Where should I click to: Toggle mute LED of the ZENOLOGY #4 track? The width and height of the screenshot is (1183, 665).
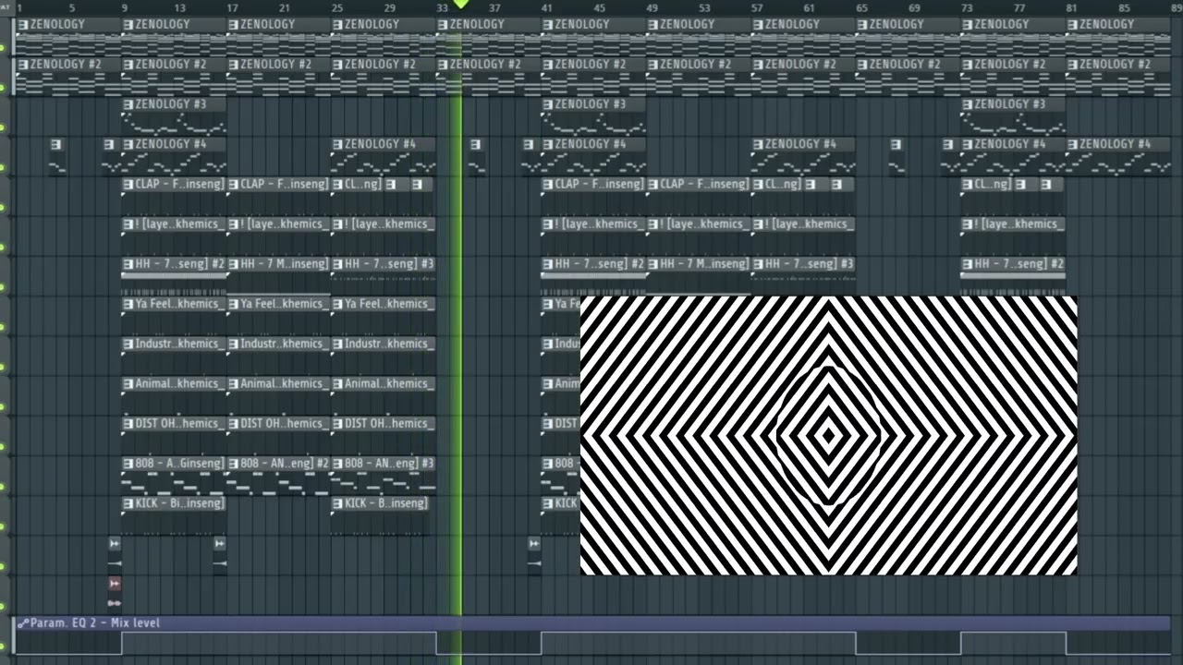[4, 167]
